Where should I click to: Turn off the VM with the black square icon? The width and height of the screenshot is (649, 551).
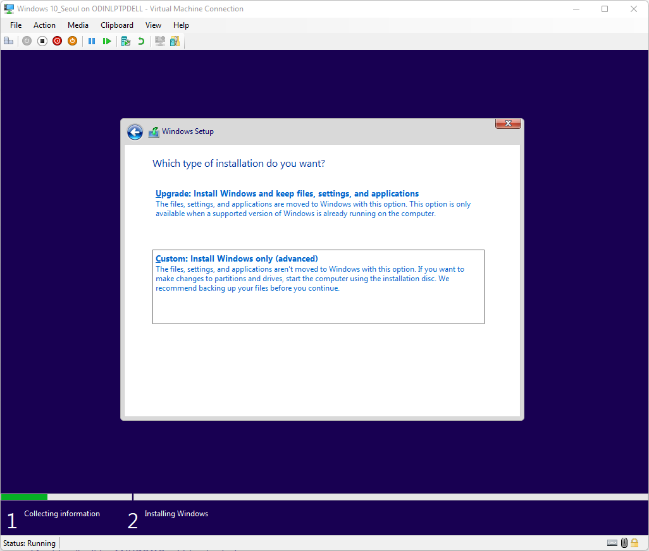(x=42, y=41)
